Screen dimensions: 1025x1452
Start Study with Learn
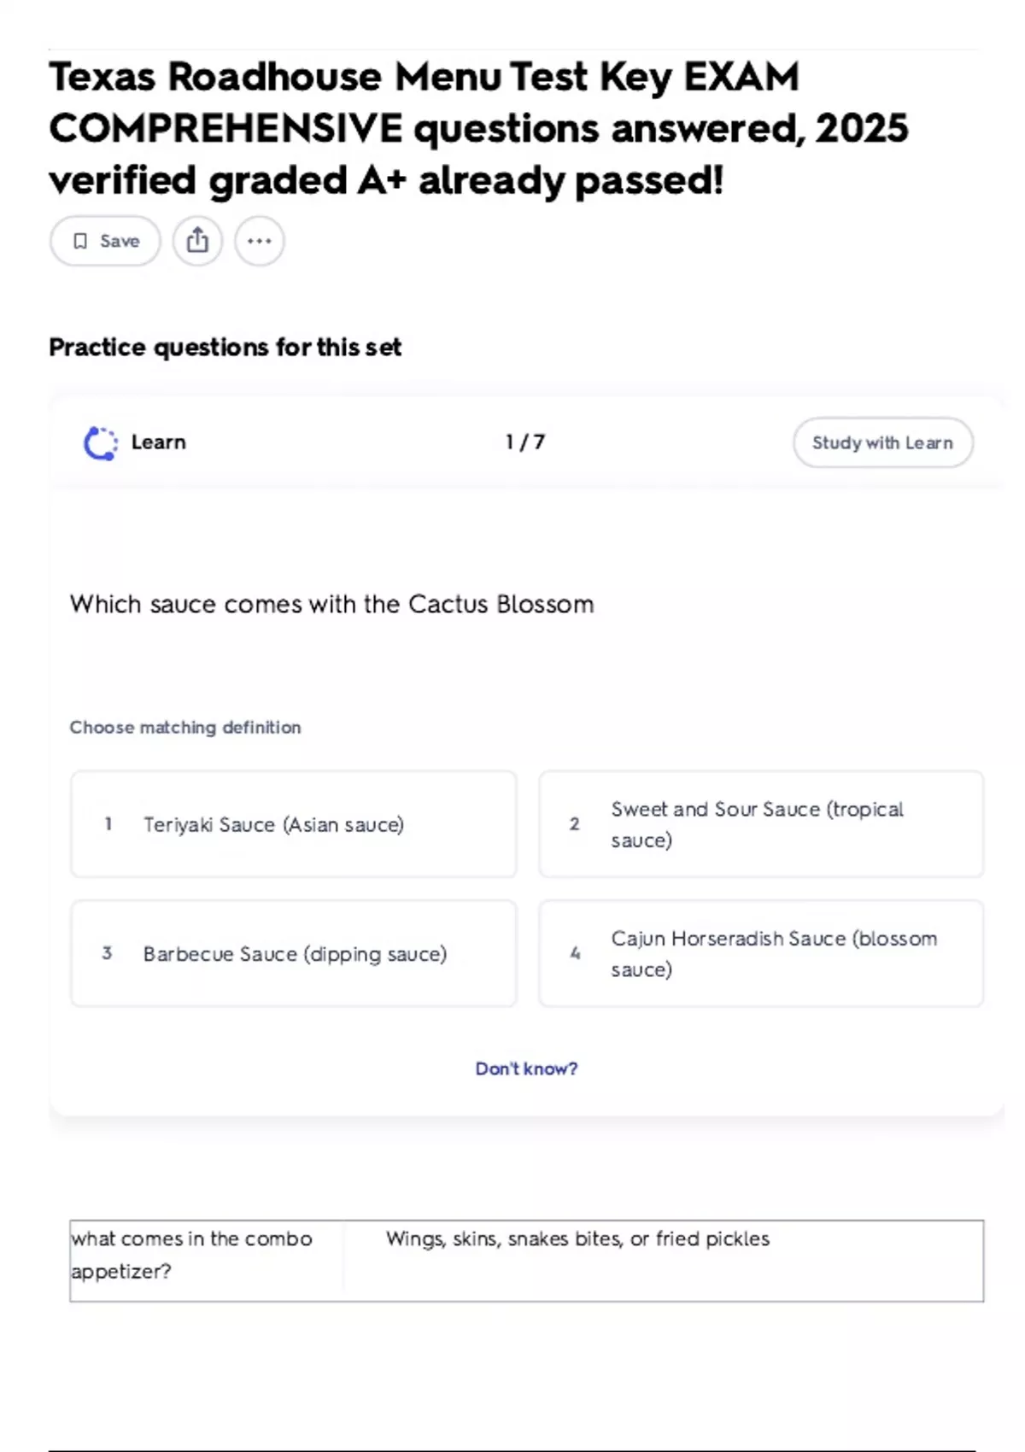(882, 442)
